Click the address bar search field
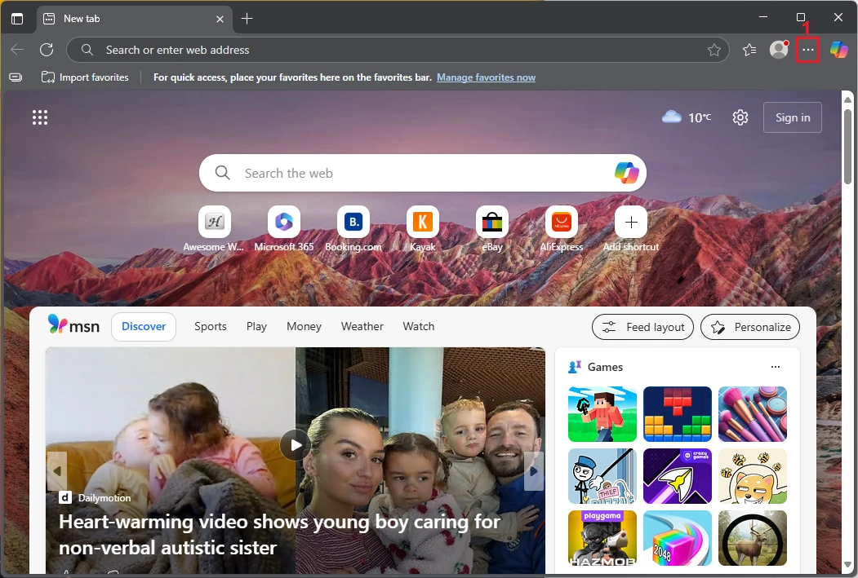 click(398, 50)
